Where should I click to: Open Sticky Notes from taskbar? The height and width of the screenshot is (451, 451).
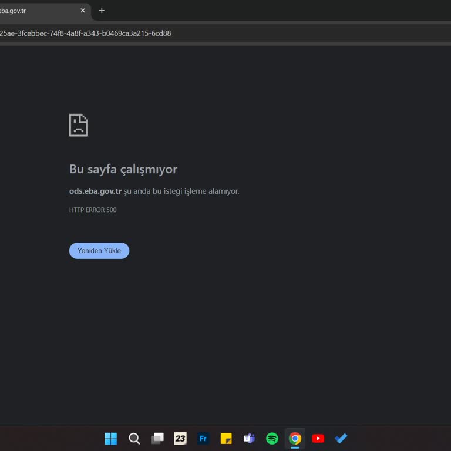tap(226, 439)
